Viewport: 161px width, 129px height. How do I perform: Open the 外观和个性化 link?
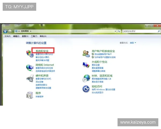coord(99,62)
